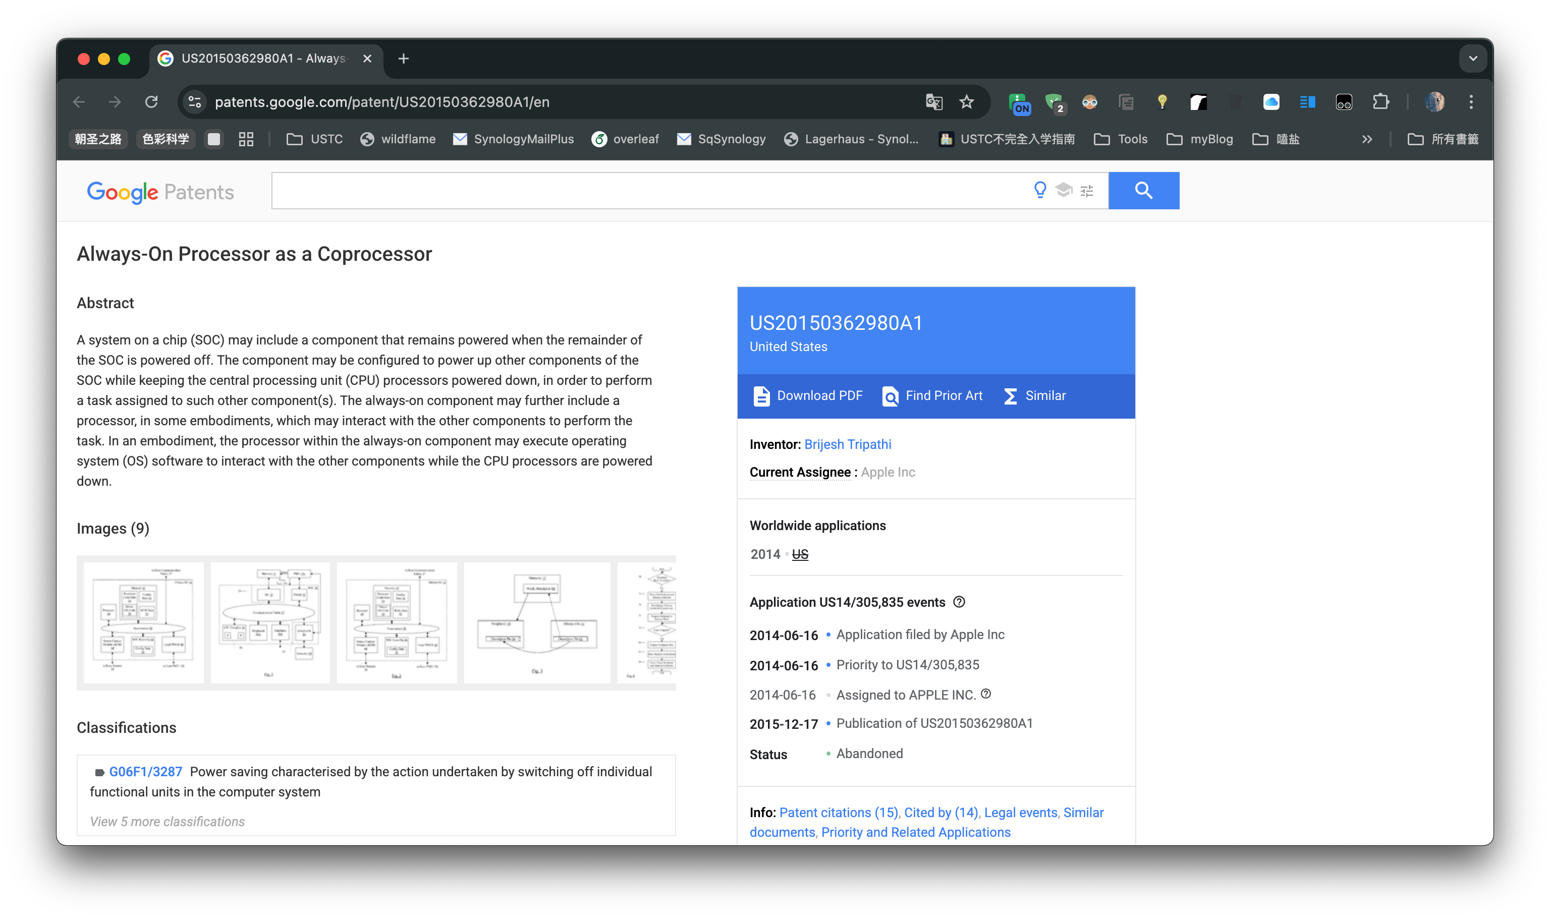Screen dimensions: 1550x920
Task: Click the blue search magnifier button
Action: 1143,190
